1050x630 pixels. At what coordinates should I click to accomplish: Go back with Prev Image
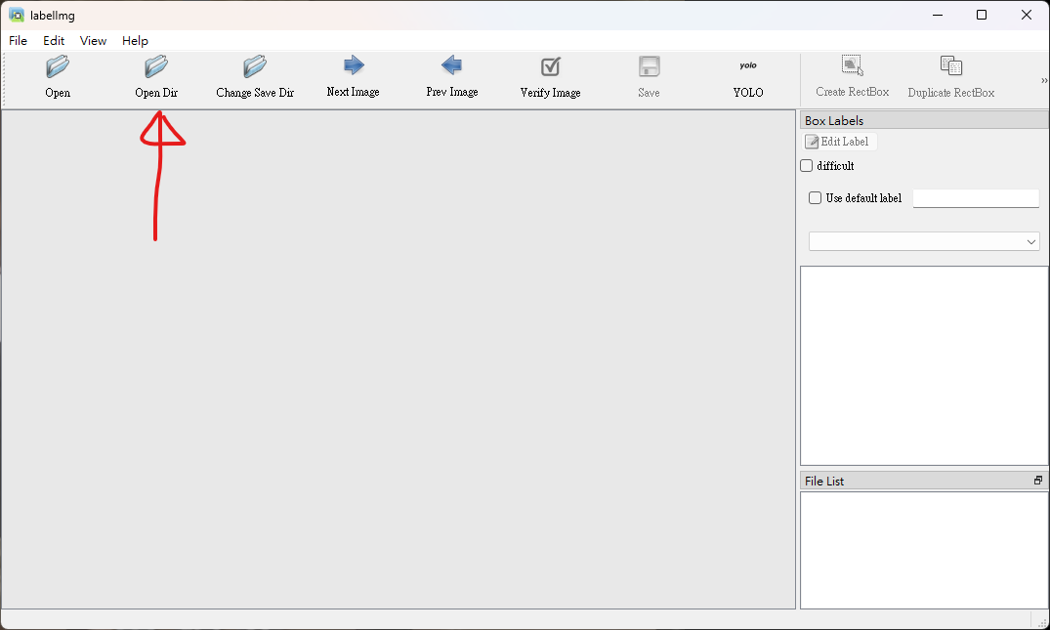point(451,66)
